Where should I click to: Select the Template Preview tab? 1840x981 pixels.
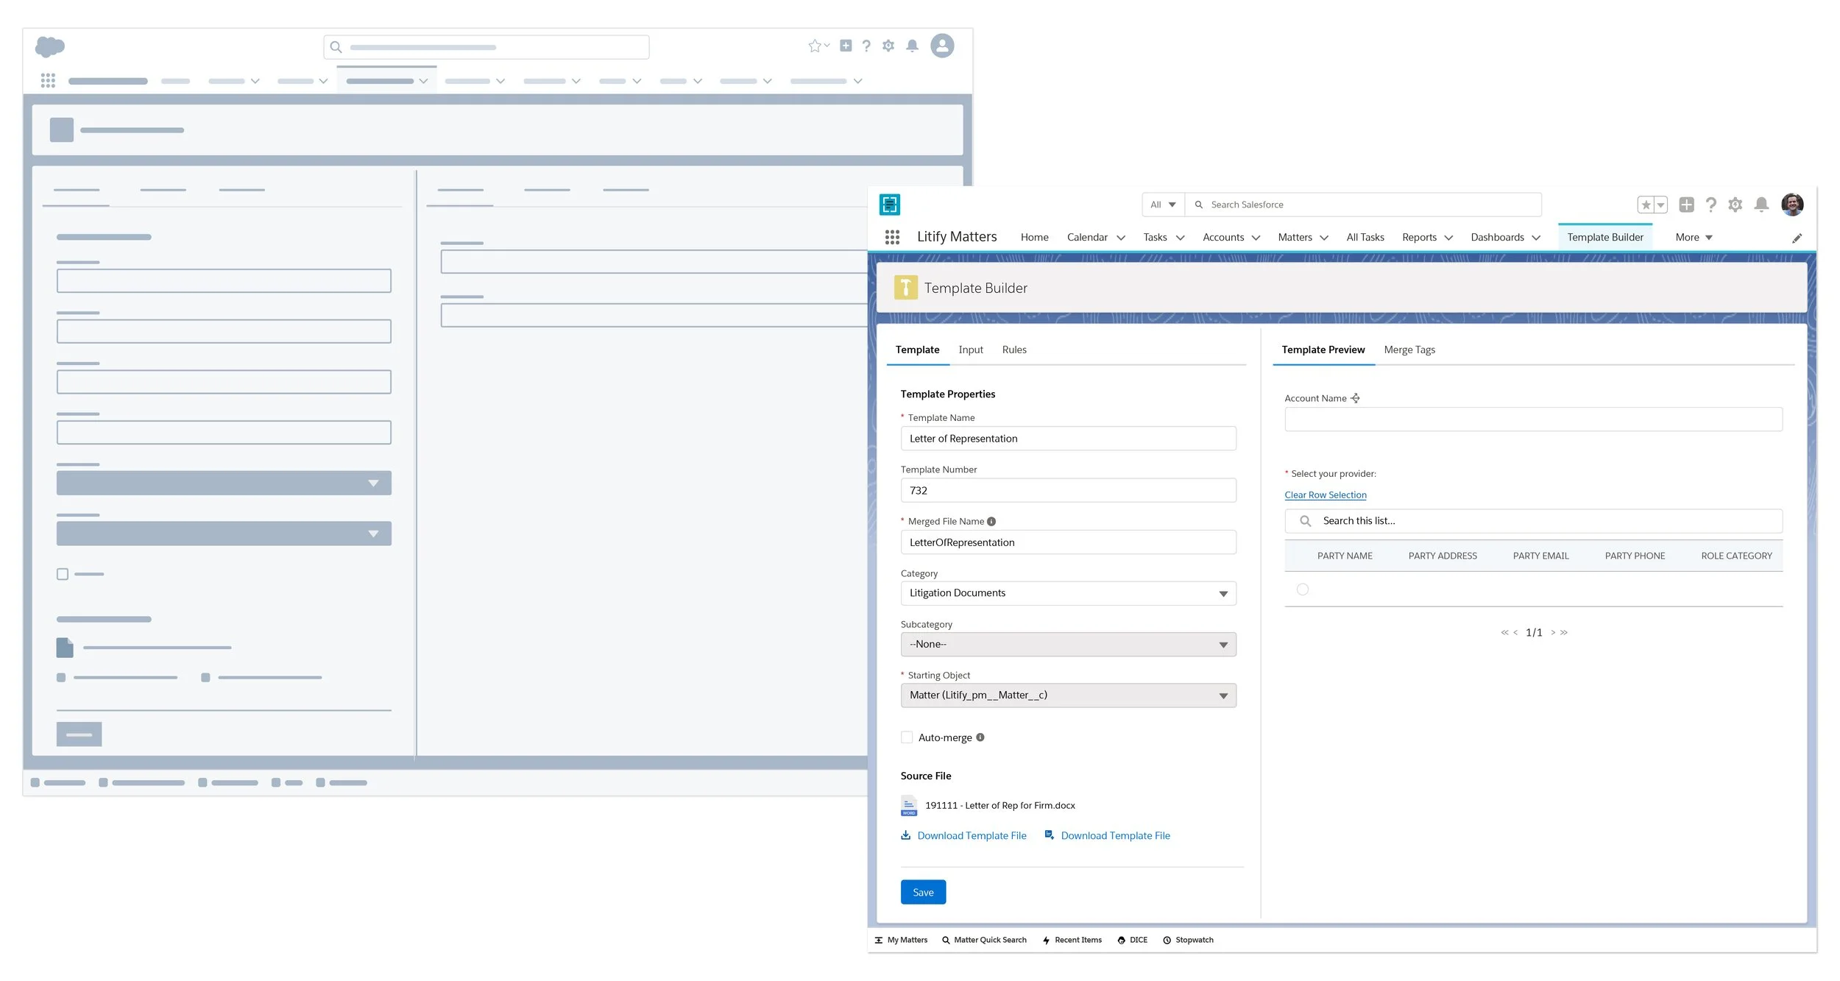tap(1323, 350)
